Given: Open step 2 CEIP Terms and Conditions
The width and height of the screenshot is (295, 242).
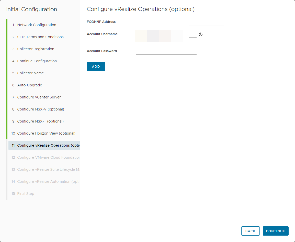Looking at the screenshot, I should (44, 37).
